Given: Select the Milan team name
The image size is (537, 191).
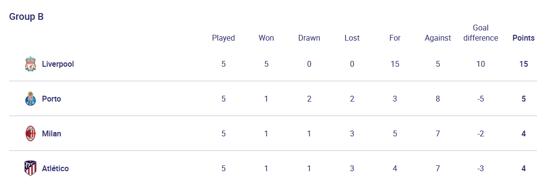Looking at the screenshot, I should [52, 133].
